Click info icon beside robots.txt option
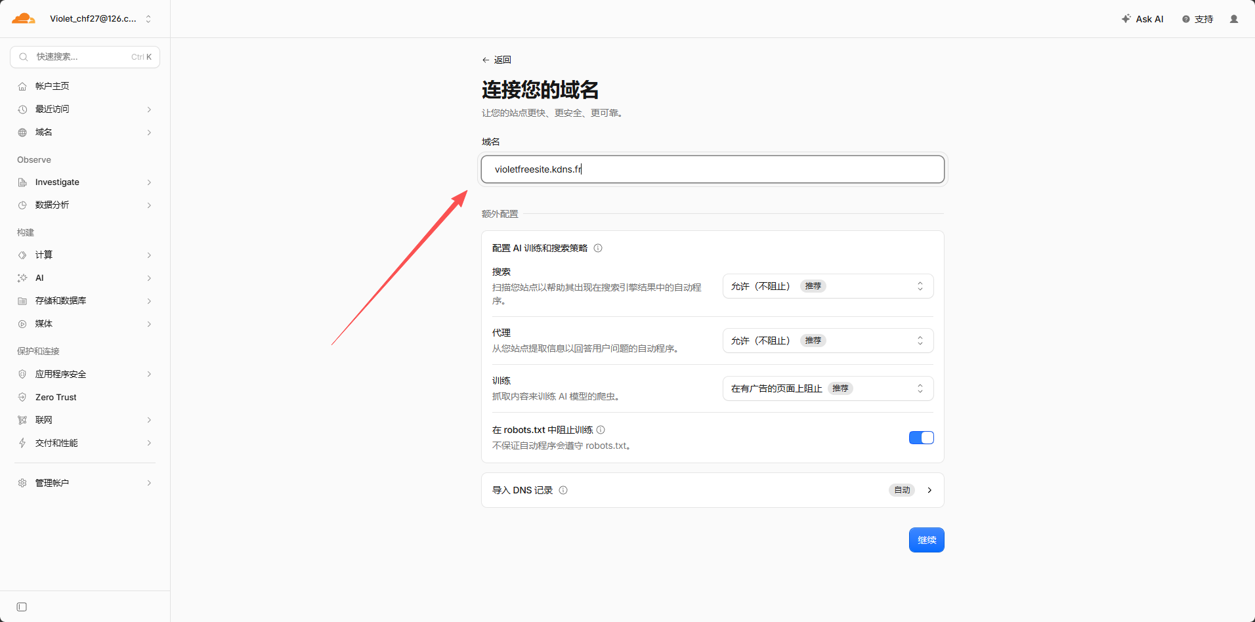The height and width of the screenshot is (622, 1255). pos(601,430)
